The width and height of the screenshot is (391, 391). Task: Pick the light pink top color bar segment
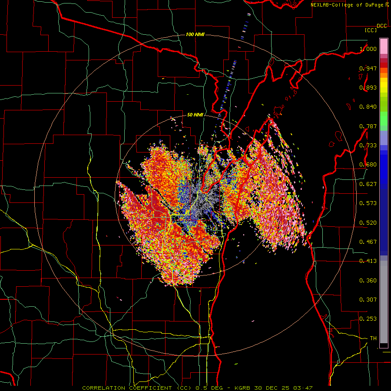[x=384, y=46]
